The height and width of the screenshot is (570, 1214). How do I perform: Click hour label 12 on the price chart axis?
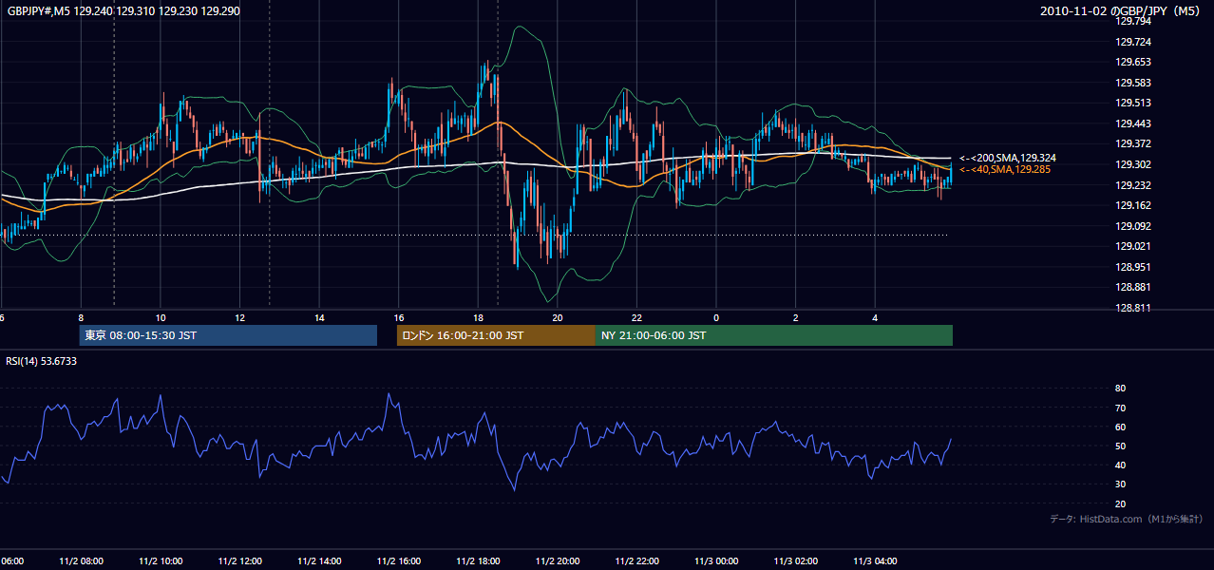(240, 317)
